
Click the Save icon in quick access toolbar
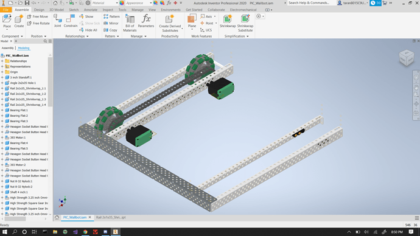pyautogui.click(x=27, y=3)
